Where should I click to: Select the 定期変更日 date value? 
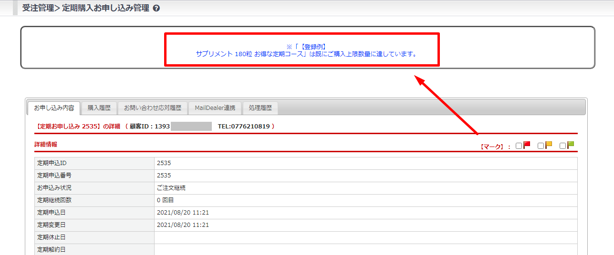click(x=183, y=225)
